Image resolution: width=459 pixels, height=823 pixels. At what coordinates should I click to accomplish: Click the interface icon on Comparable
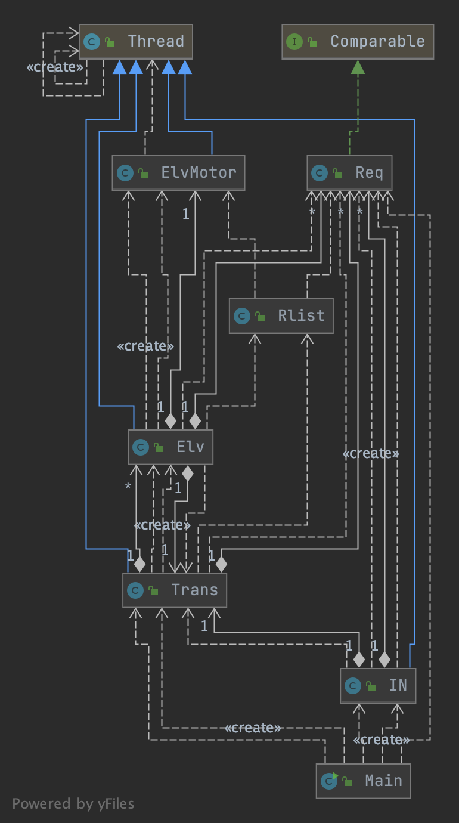click(x=294, y=42)
